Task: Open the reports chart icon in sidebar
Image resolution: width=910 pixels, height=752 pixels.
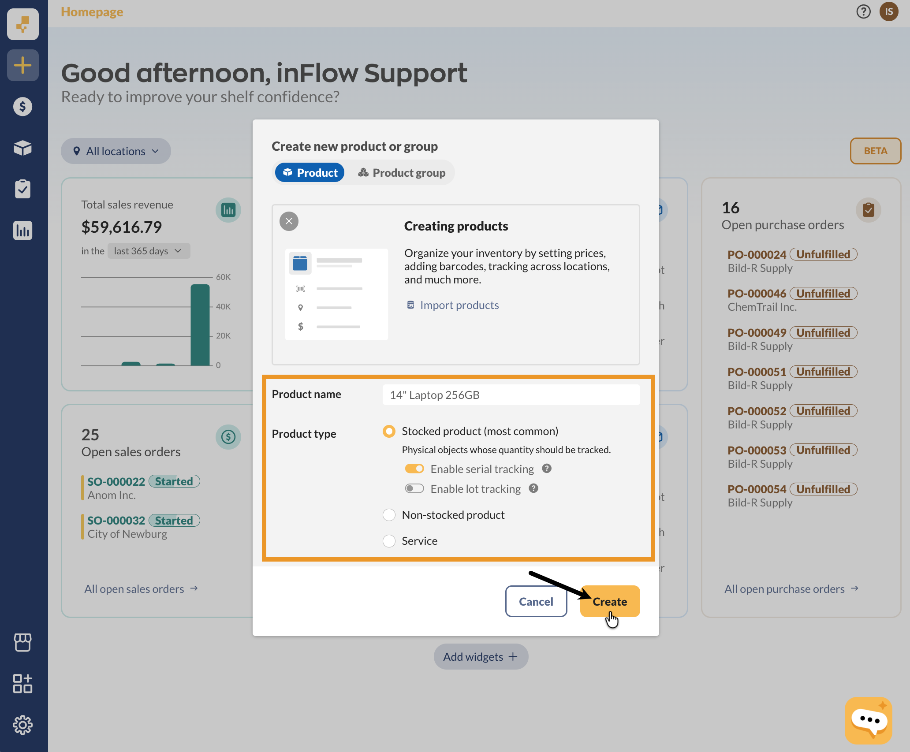Action: tap(23, 231)
